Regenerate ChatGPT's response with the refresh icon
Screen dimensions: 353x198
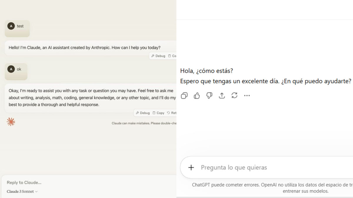[234, 96]
